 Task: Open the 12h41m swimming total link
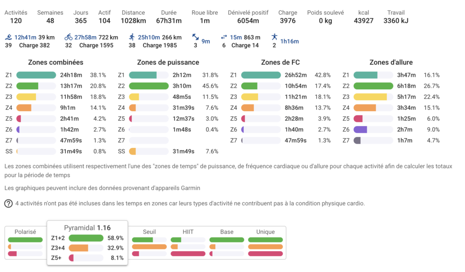point(25,37)
